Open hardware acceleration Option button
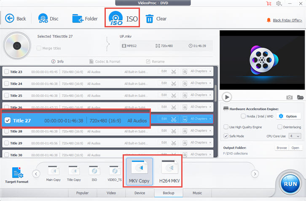306x201 pixels. tap(288, 116)
